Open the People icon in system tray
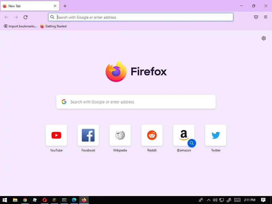272x204 pixels. 201,200
